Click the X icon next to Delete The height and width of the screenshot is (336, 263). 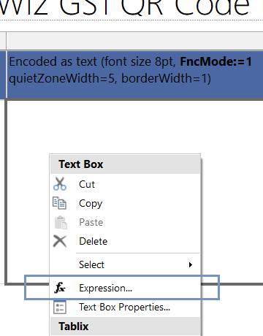pos(60,241)
